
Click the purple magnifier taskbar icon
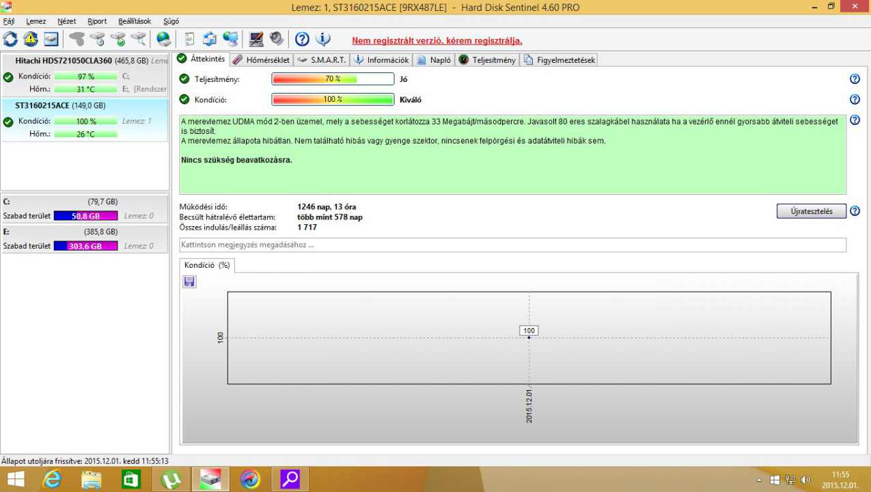[290, 480]
